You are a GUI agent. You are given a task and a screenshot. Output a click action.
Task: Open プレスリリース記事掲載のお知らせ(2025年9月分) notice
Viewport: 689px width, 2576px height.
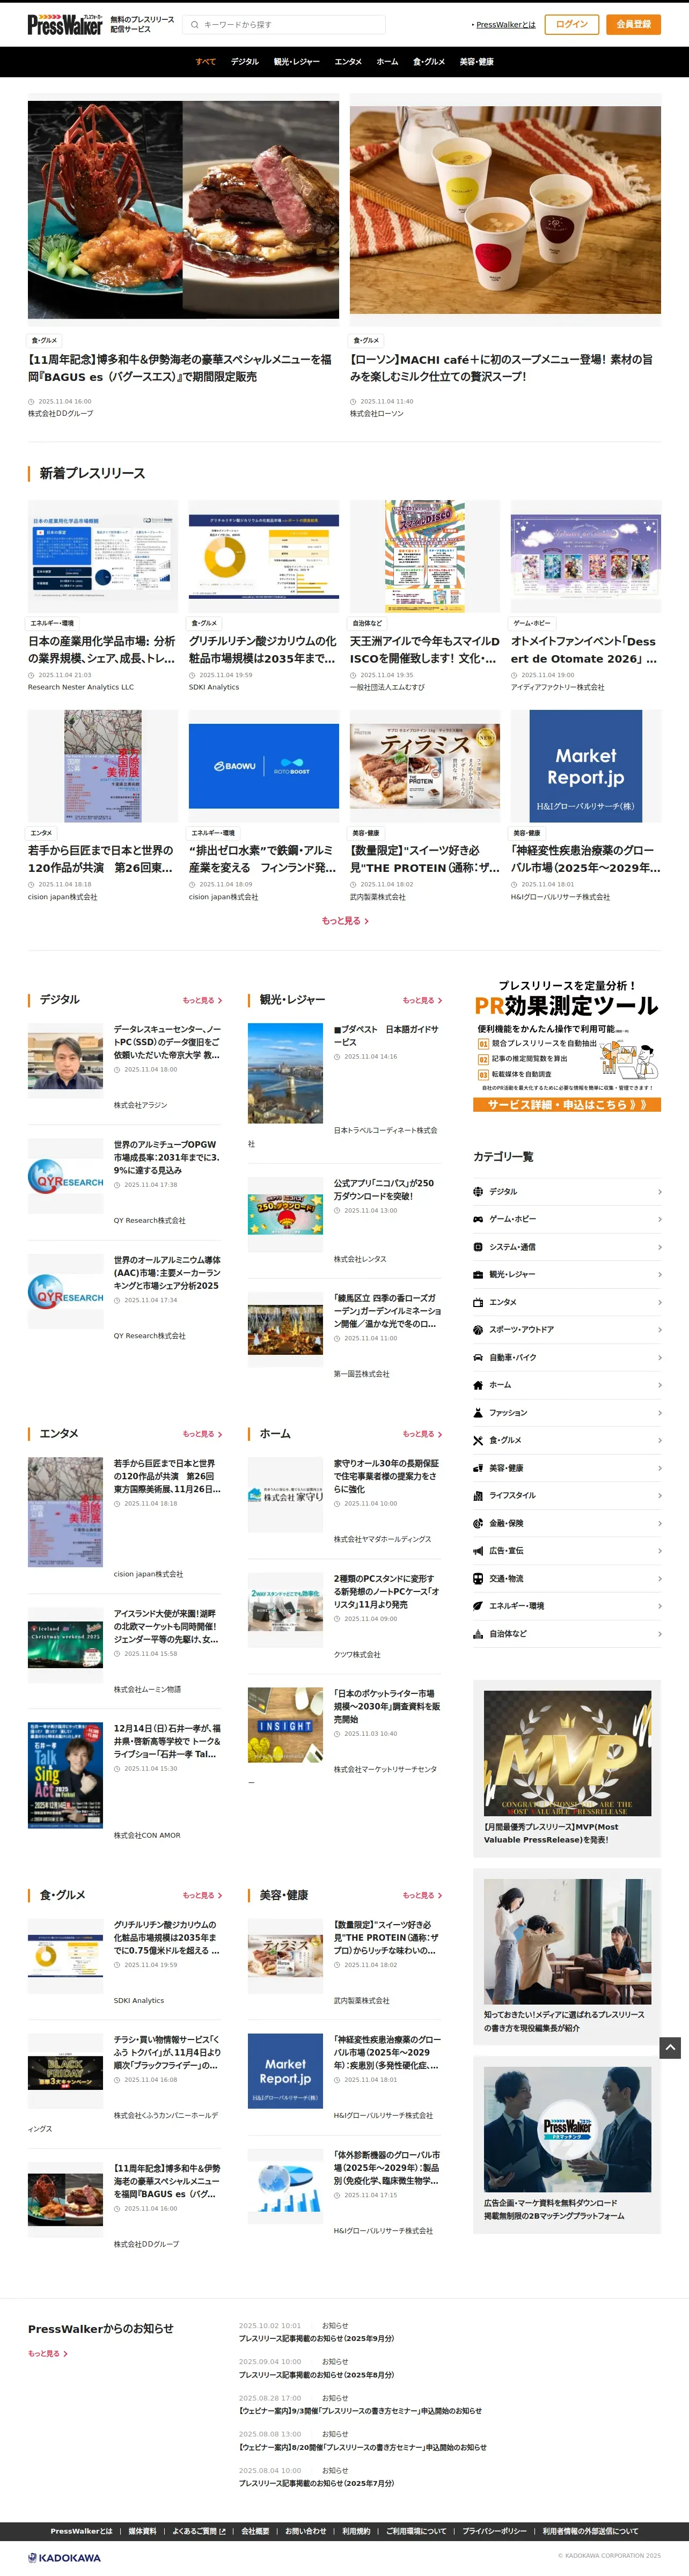pyautogui.click(x=316, y=2339)
